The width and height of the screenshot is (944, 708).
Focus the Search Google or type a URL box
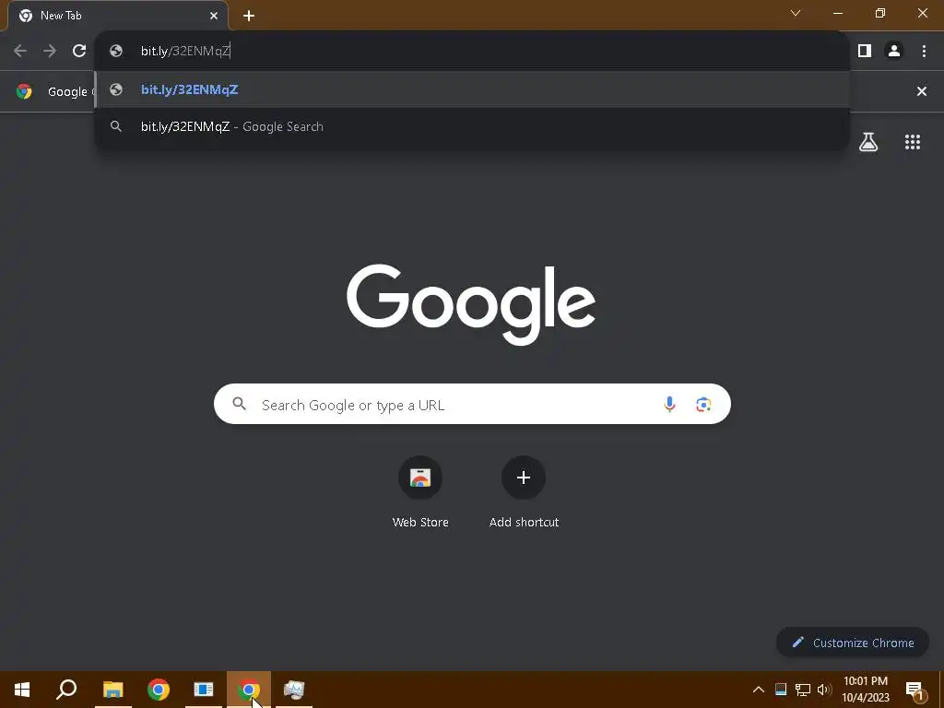tap(472, 404)
